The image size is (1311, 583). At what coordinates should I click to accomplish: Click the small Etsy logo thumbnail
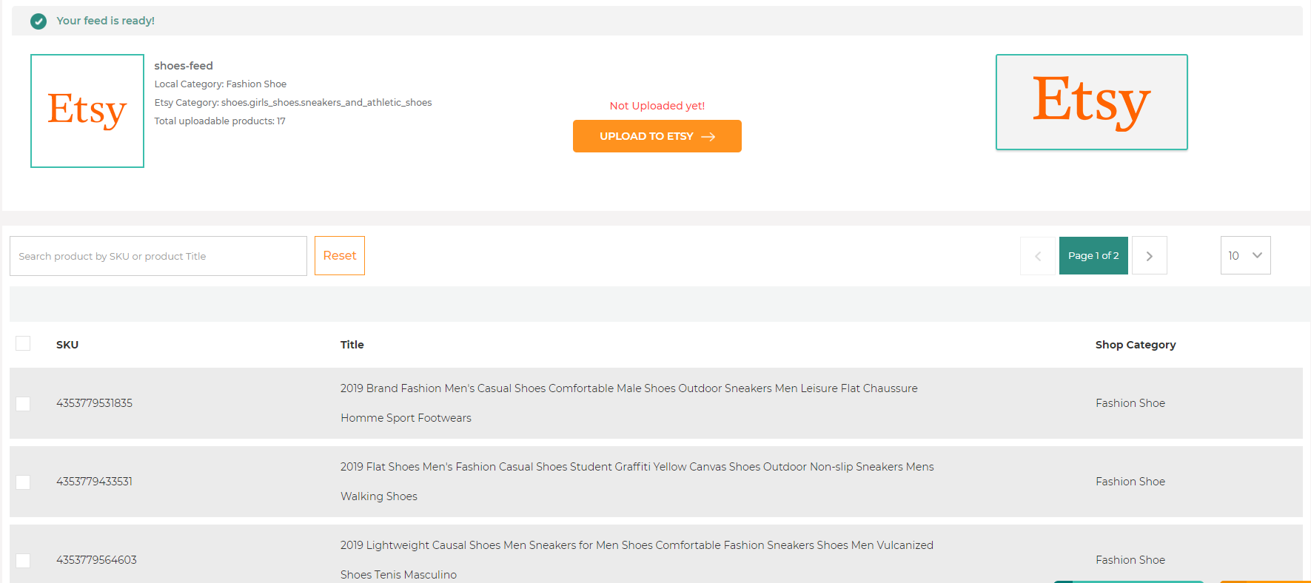(x=87, y=111)
